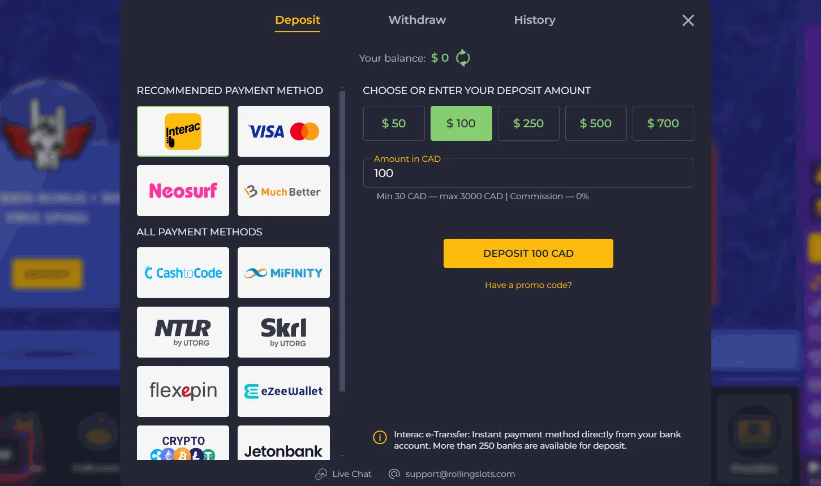Click the Min 30 CAD limits text
821x486 pixels.
point(483,196)
